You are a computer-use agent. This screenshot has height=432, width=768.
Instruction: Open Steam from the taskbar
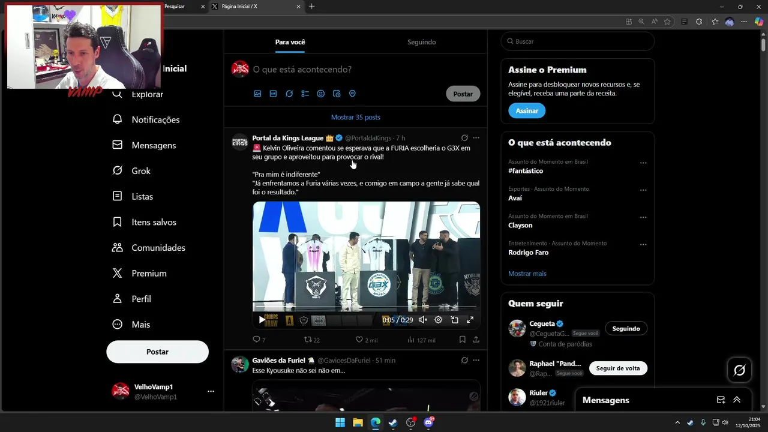(x=393, y=422)
